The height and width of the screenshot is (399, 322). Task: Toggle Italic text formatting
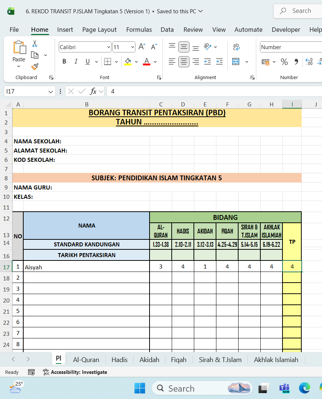pyautogui.click(x=76, y=62)
